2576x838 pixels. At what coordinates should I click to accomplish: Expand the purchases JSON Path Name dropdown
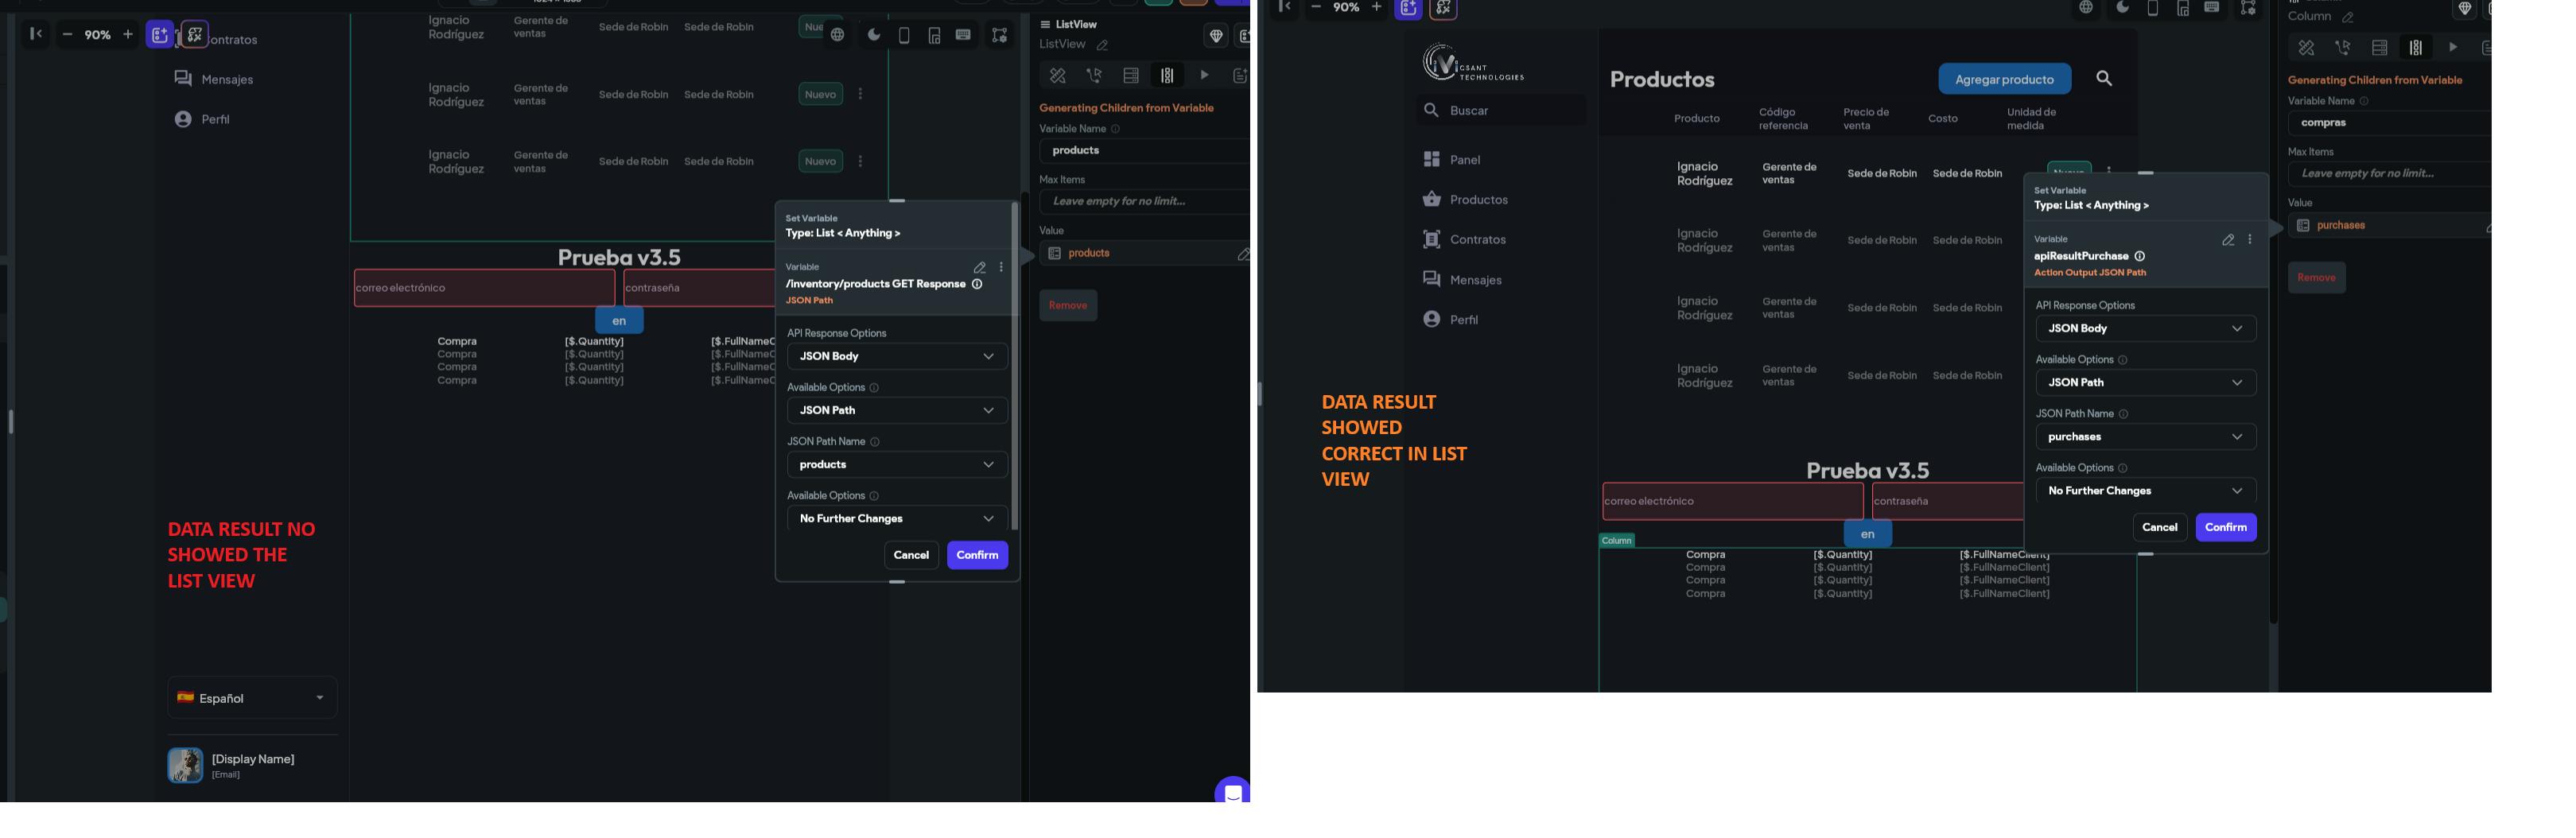(2146, 436)
